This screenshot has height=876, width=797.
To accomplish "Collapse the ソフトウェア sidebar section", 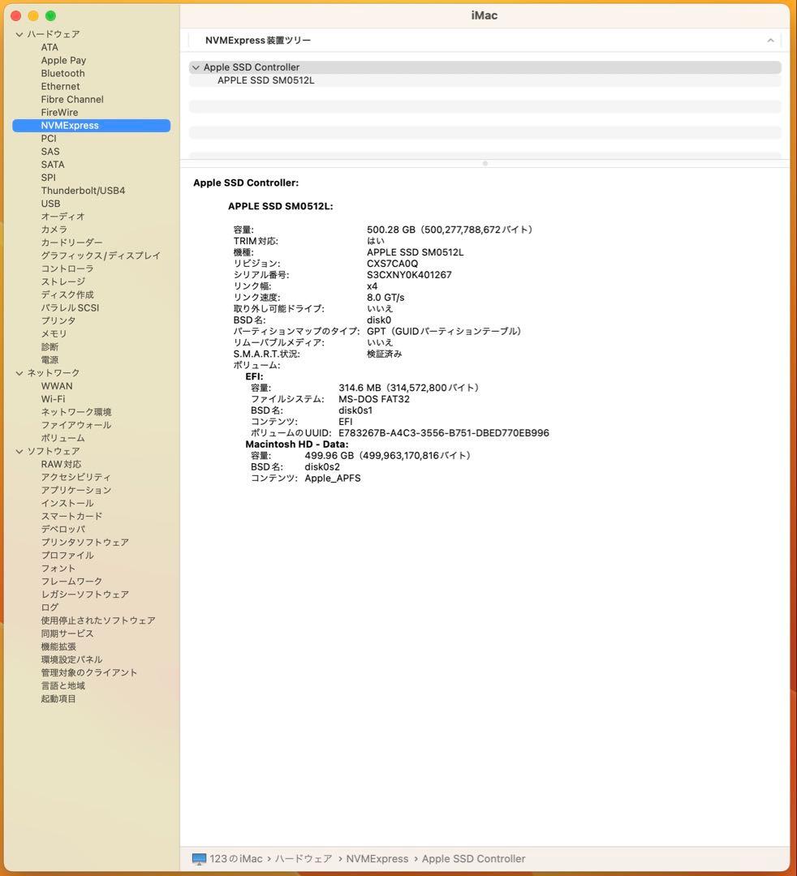I will (x=18, y=451).
